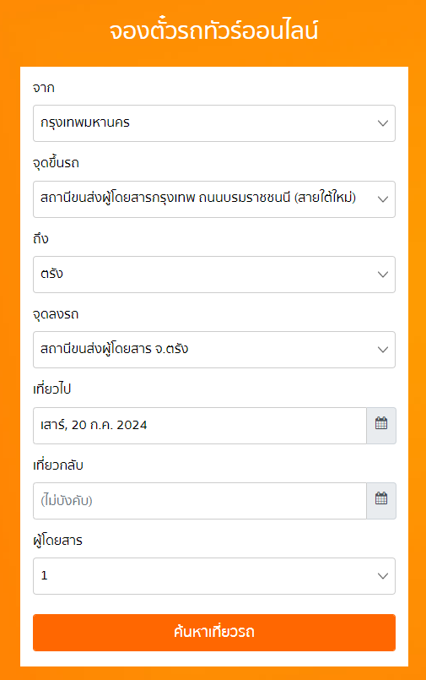Open the จาก dropdown showing กรุงเทพมหานคร

coord(214,123)
